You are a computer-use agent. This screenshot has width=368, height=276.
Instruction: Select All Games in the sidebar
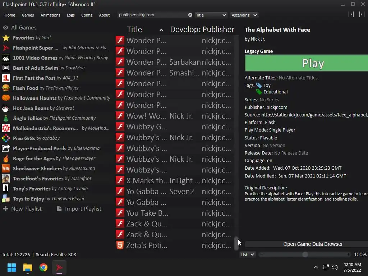click(20, 27)
